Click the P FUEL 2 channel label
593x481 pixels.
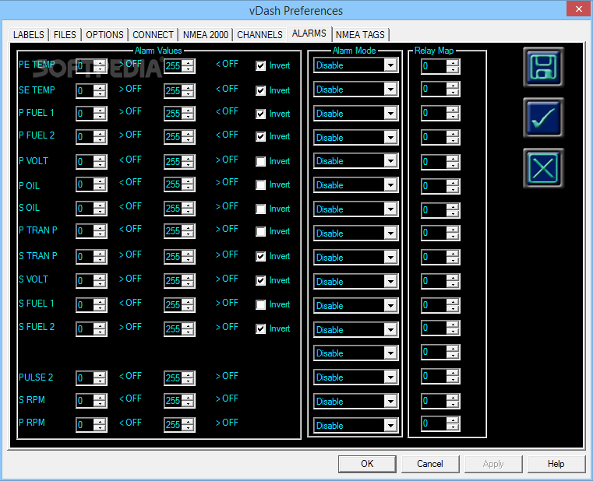(x=37, y=135)
